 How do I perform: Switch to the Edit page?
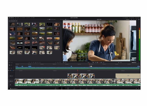(x=68, y=89)
